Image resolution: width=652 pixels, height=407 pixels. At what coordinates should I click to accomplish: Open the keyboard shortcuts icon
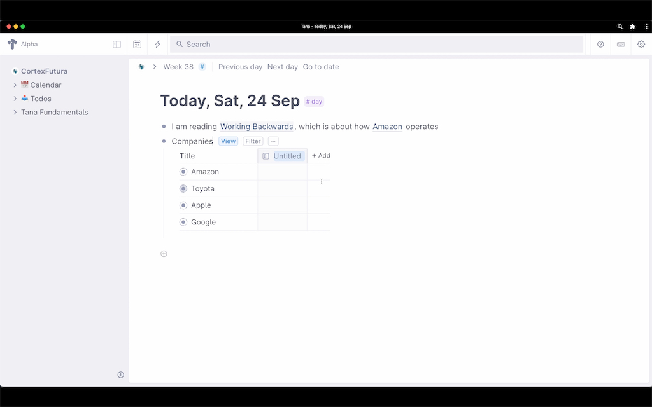pyautogui.click(x=621, y=45)
